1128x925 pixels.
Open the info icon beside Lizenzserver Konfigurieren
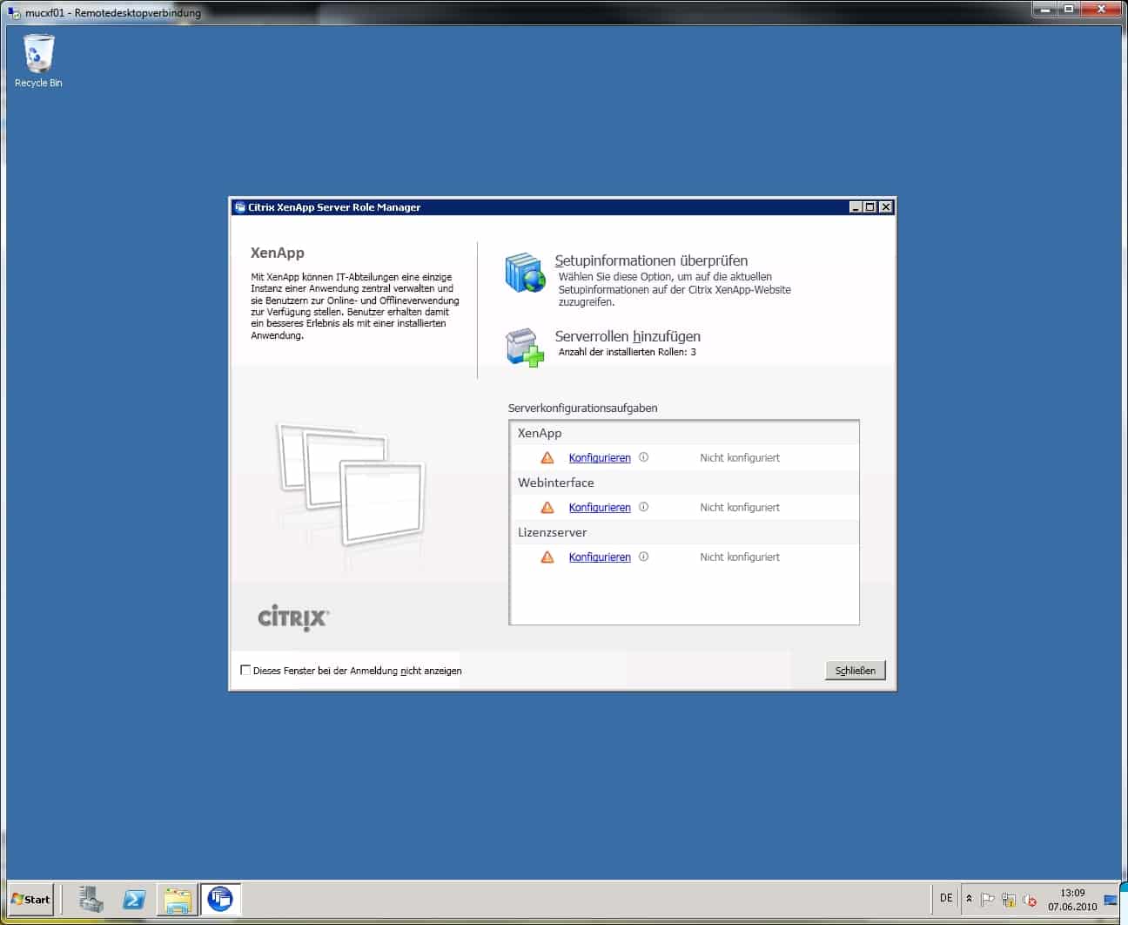[644, 557]
